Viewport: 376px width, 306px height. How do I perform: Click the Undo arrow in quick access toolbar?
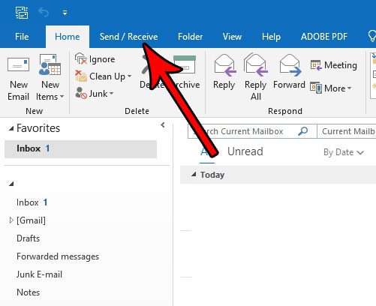pos(44,12)
